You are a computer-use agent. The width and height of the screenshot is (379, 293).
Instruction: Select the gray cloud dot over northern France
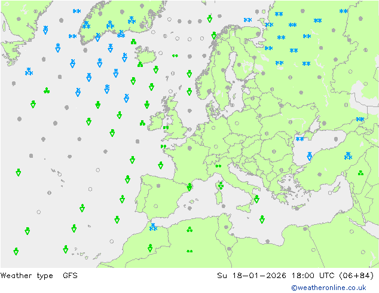pyautogui.click(x=189, y=148)
